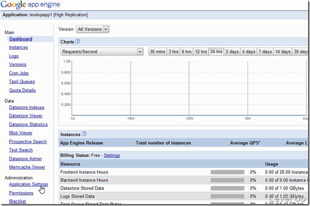Open Blob Viewer
The width and height of the screenshot is (310, 206).
point(21,133)
